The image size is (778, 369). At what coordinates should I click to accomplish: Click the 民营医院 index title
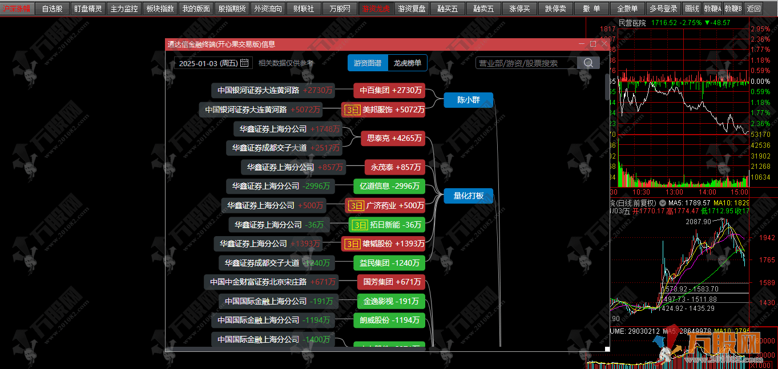click(x=632, y=23)
